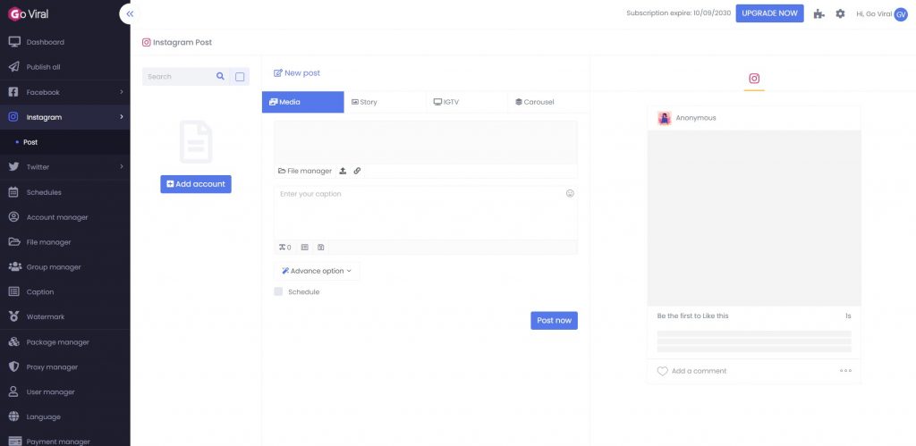Toggle the select-all accounts checkbox
This screenshot has height=446, width=916.
(240, 77)
